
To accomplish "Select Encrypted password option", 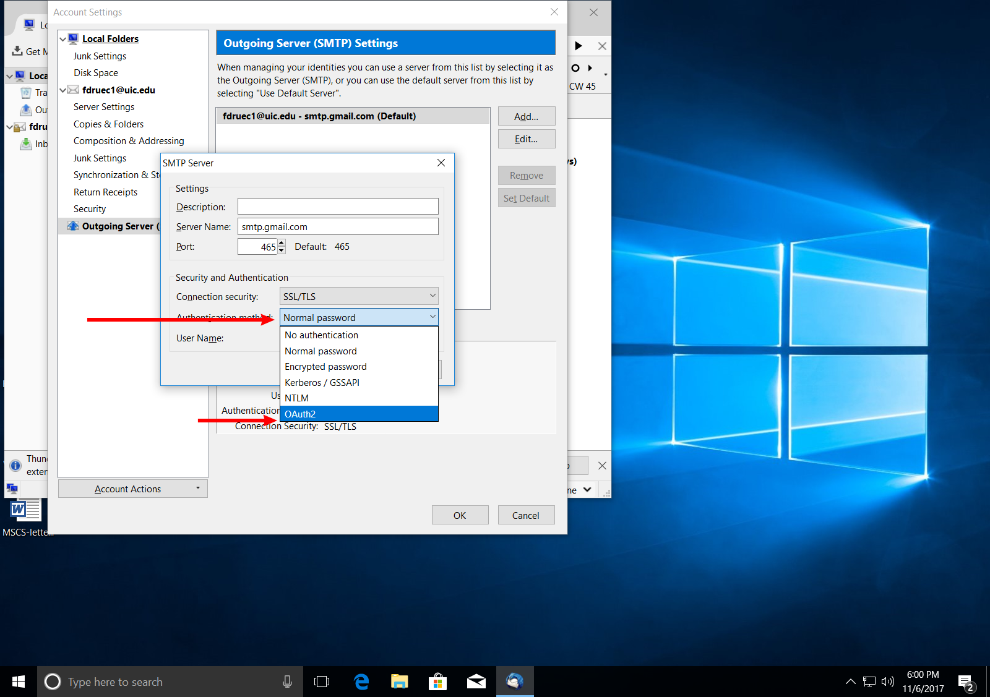I will (359, 367).
